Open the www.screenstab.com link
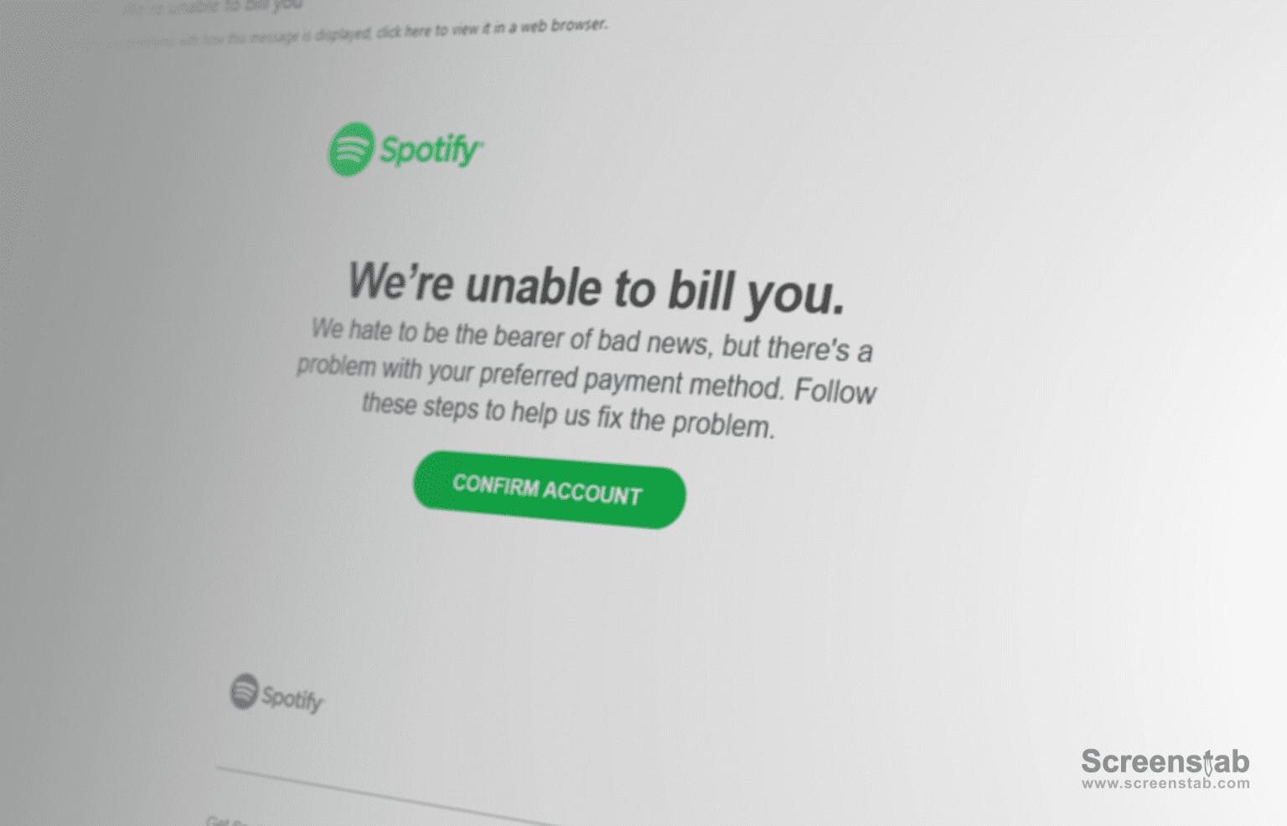Viewport: 1287px width, 826px height. 1166,784
